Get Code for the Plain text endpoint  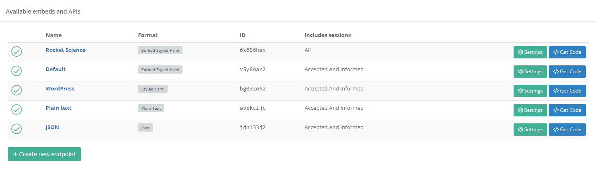click(x=567, y=110)
